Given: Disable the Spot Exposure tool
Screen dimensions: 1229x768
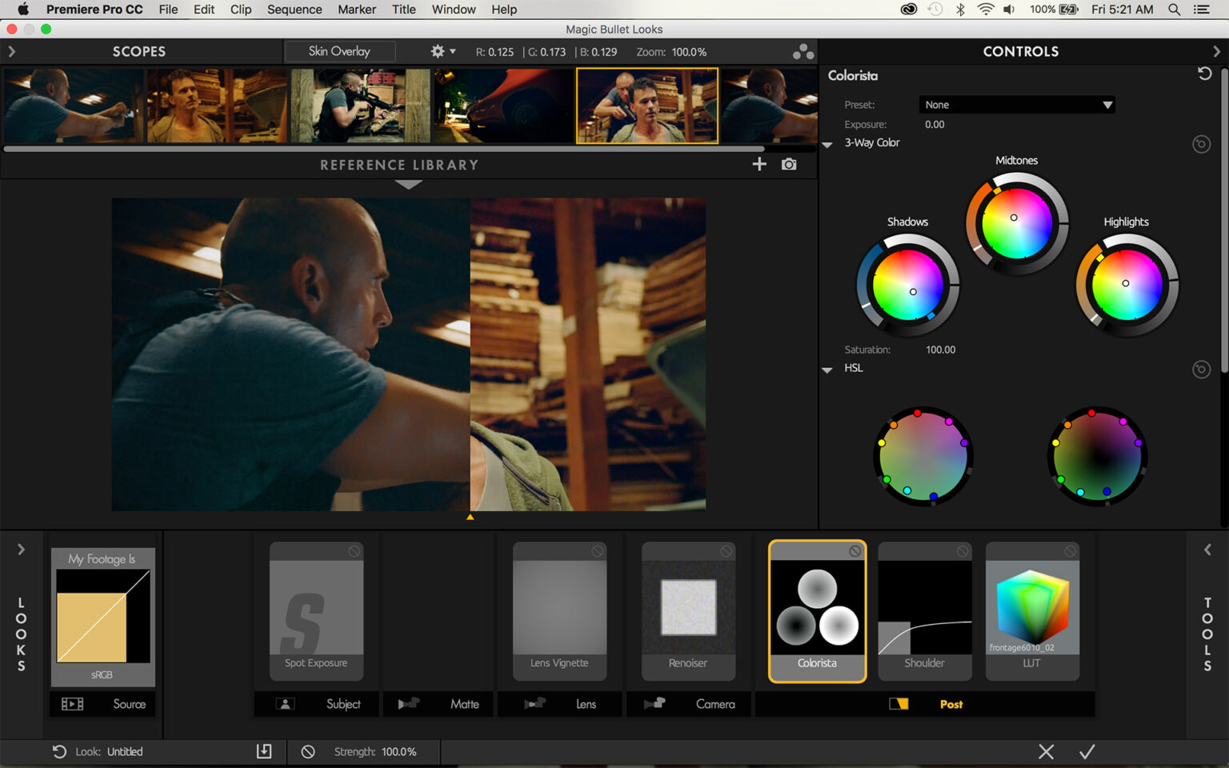Looking at the screenshot, I should tap(354, 551).
